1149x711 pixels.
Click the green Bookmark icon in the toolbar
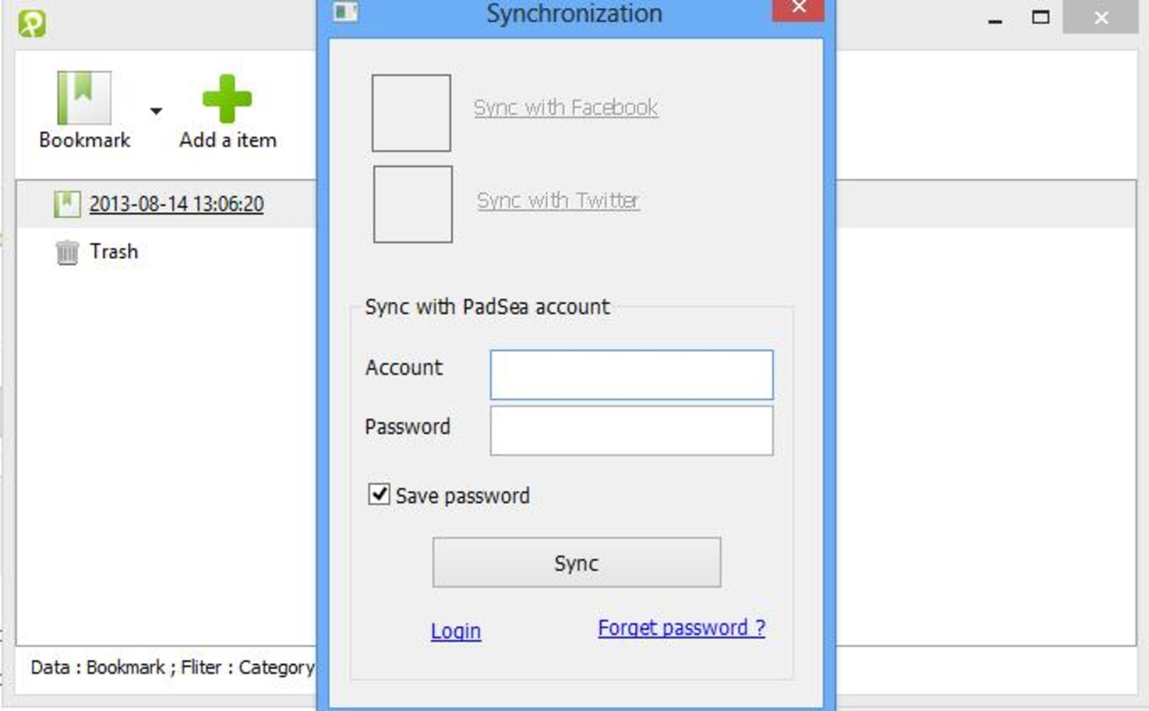click(84, 98)
